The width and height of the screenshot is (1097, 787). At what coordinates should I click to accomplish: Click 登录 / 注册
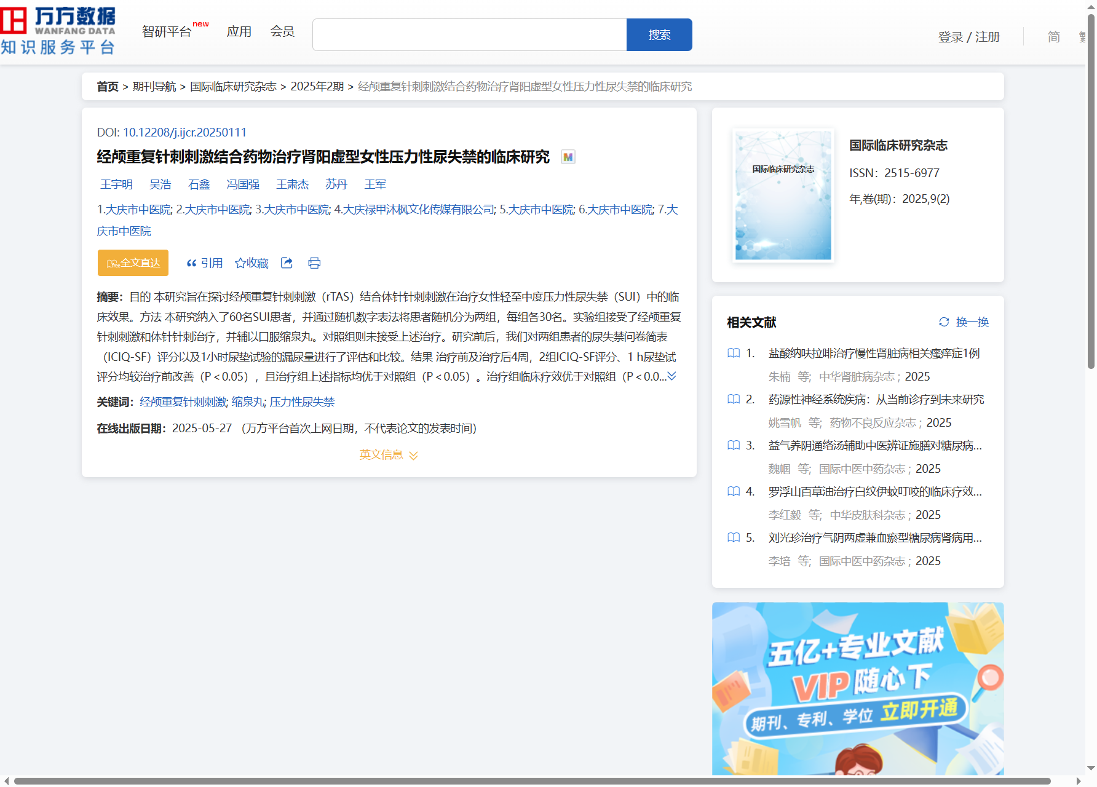pyautogui.click(x=969, y=37)
